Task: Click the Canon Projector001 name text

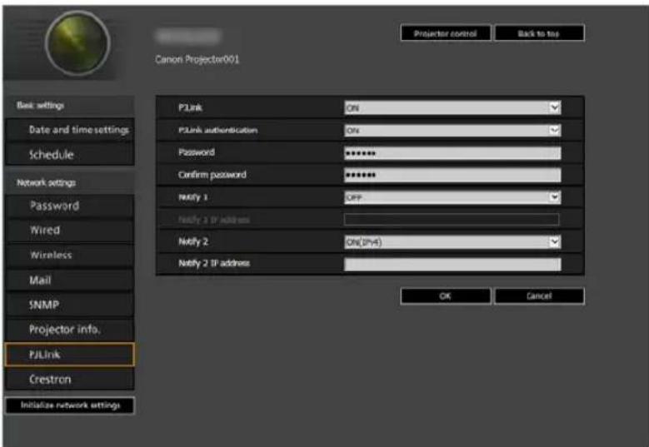Action: 197,60
